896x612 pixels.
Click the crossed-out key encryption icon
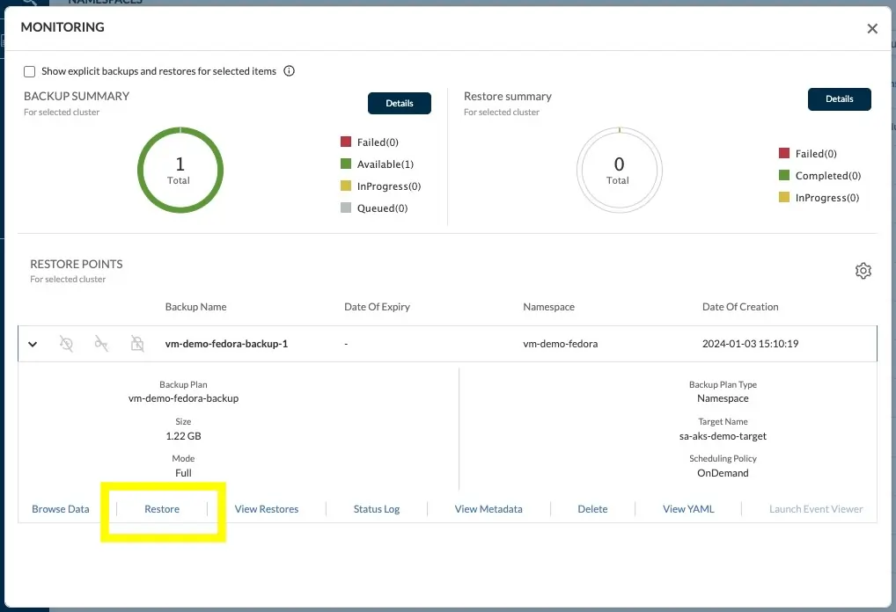tap(101, 343)
